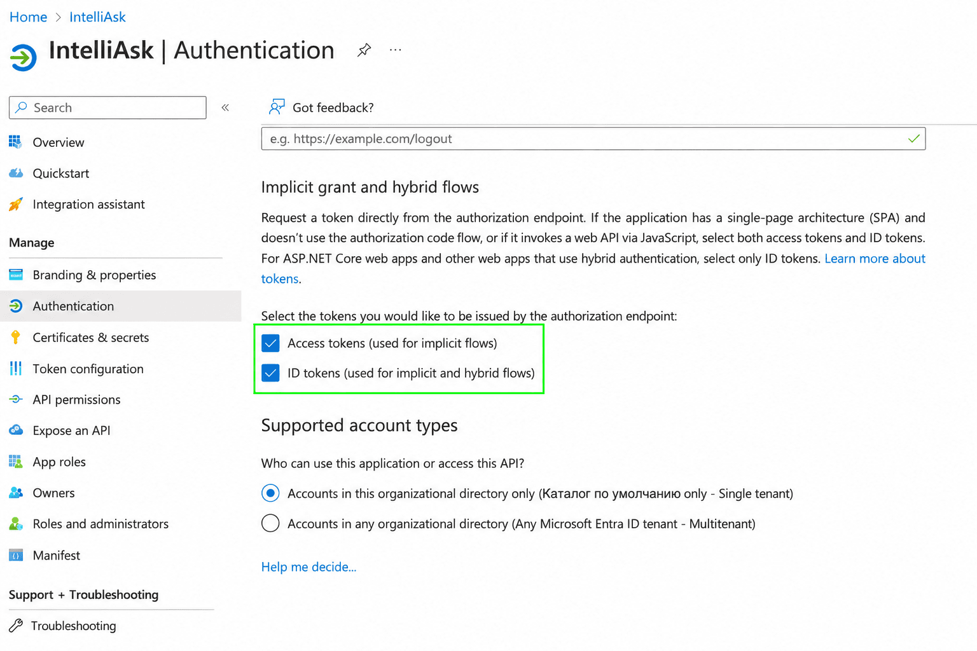Click the Owners people icon
The image size is (977, 651).
(x=16, y=493)
